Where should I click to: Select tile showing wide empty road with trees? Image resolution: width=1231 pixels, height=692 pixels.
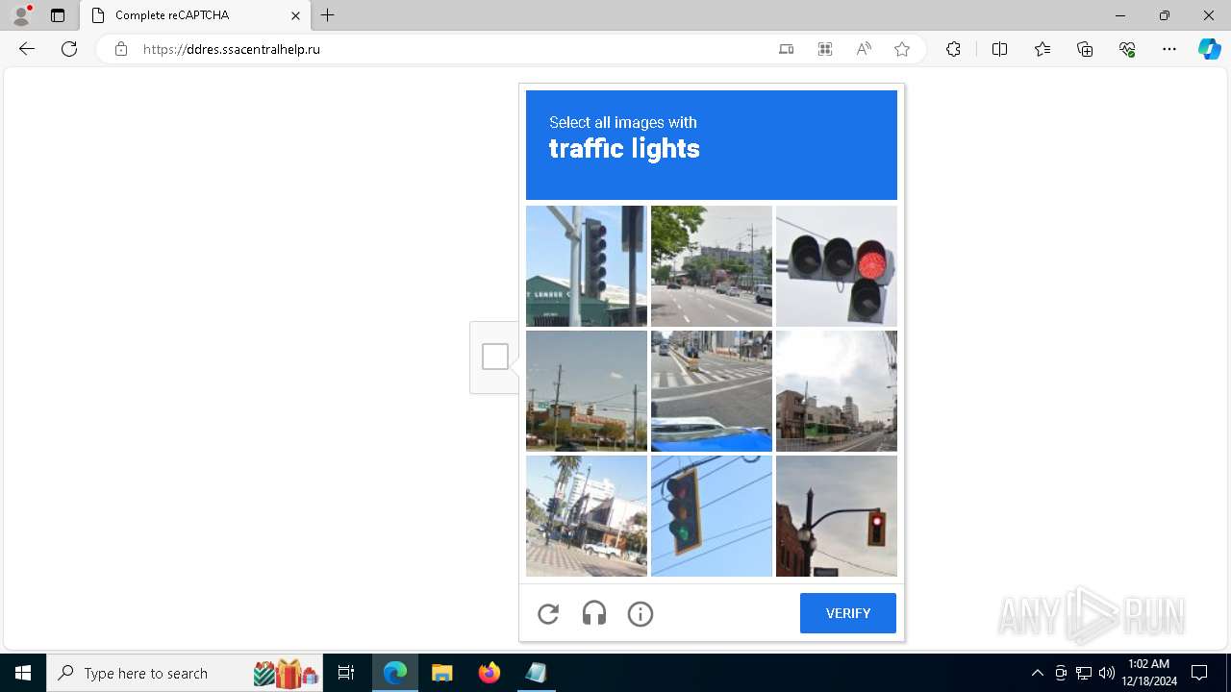(712, 266)
